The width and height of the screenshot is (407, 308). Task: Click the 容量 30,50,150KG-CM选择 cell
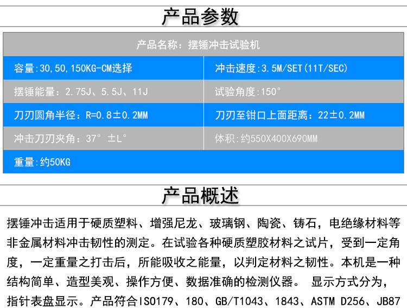(73, 69)
